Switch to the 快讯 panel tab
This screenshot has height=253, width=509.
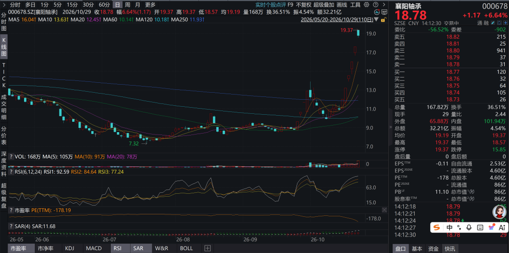(x=450, y=248)
